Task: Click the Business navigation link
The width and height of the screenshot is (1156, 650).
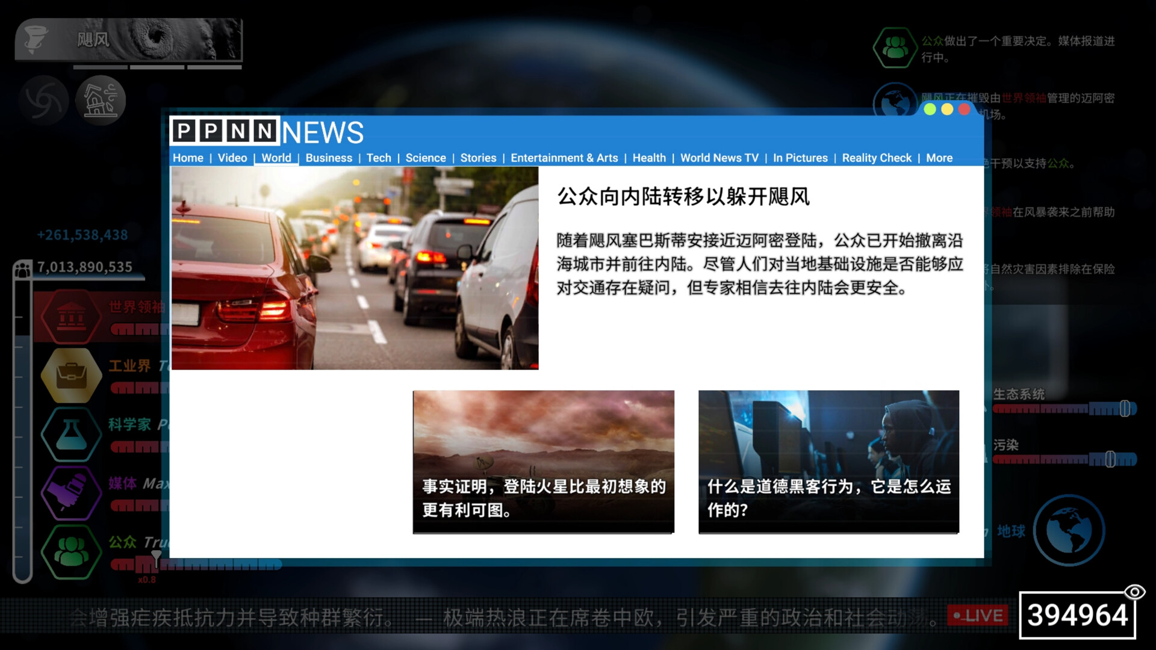Action: point(328,158)
